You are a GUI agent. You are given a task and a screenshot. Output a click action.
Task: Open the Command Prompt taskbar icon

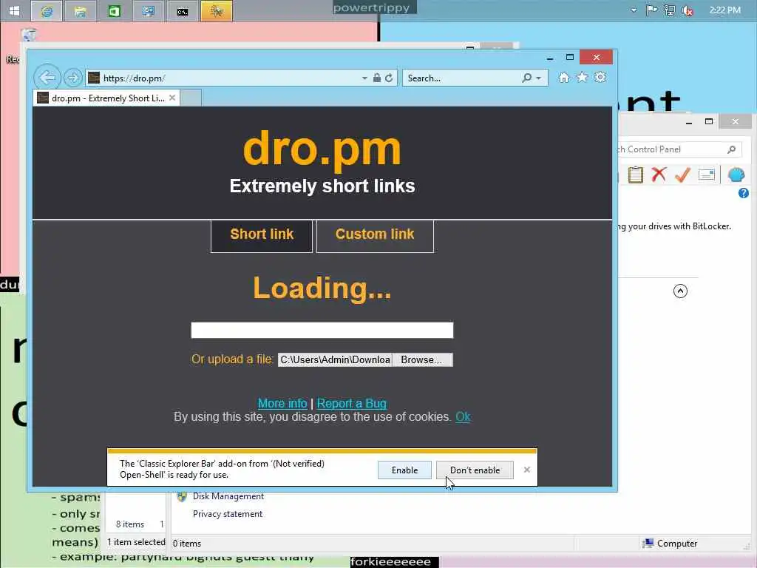pyautogui.click(x=183, y=11)
